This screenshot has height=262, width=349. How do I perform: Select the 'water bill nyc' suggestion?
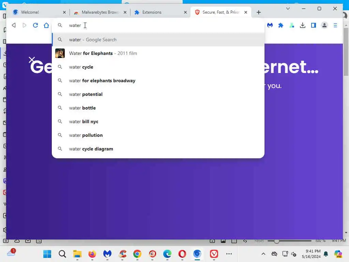[158, 121]
